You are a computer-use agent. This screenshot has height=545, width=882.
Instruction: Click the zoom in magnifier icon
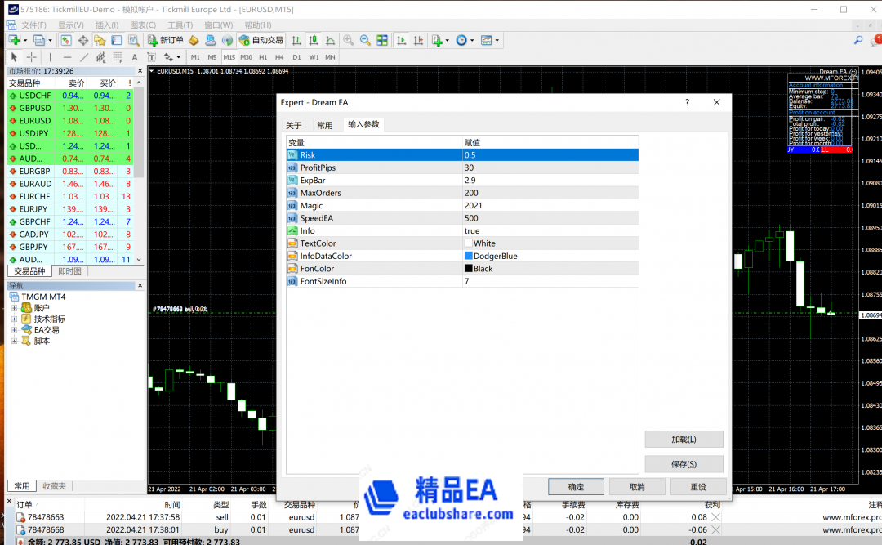(x=348, y=40)
